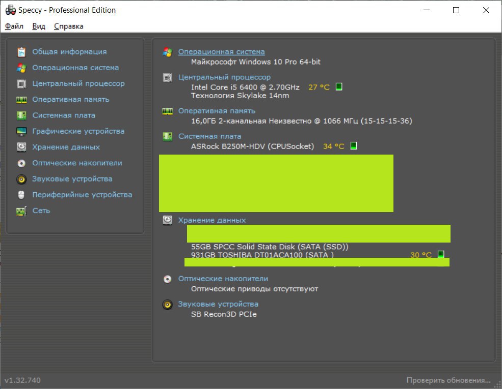Click summary Системная плата board icon
This screenshot has width=502, height=389.
[x=168, y=137]
